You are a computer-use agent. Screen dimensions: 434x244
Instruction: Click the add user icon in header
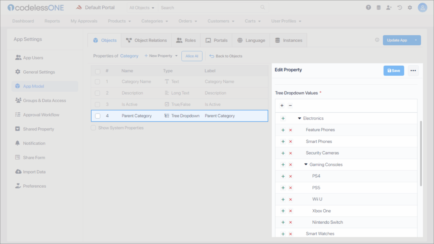tap(389, 8)
